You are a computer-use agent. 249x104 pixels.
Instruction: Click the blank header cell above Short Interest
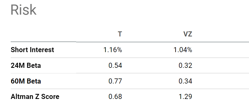(43, 34)
